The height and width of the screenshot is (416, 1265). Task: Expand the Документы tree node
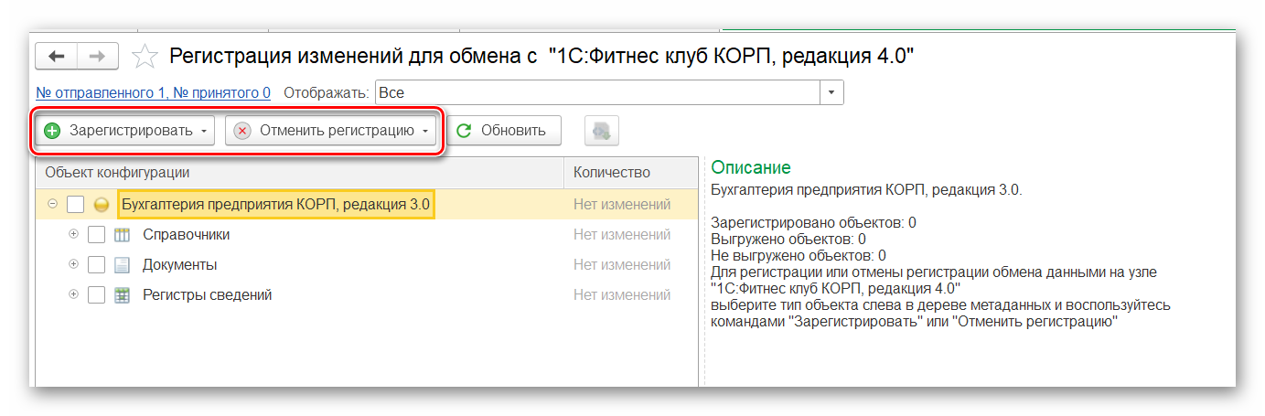click(x=74, y=264)
